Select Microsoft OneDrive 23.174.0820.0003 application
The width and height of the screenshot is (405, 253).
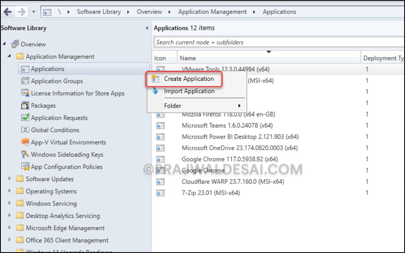pyautogui.click(x=240, y=148)
